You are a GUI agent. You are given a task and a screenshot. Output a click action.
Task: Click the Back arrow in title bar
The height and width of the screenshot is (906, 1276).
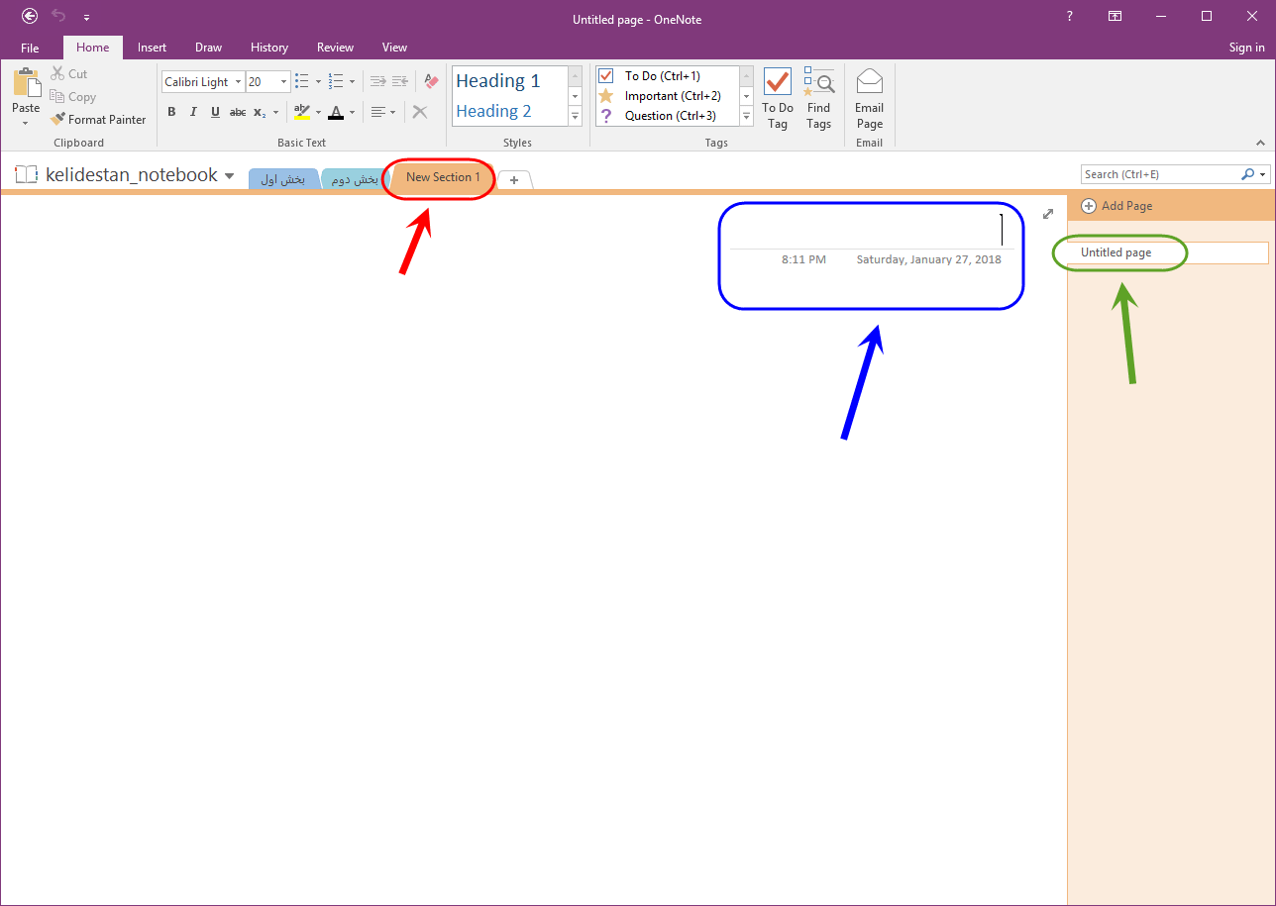click(30, 16)
